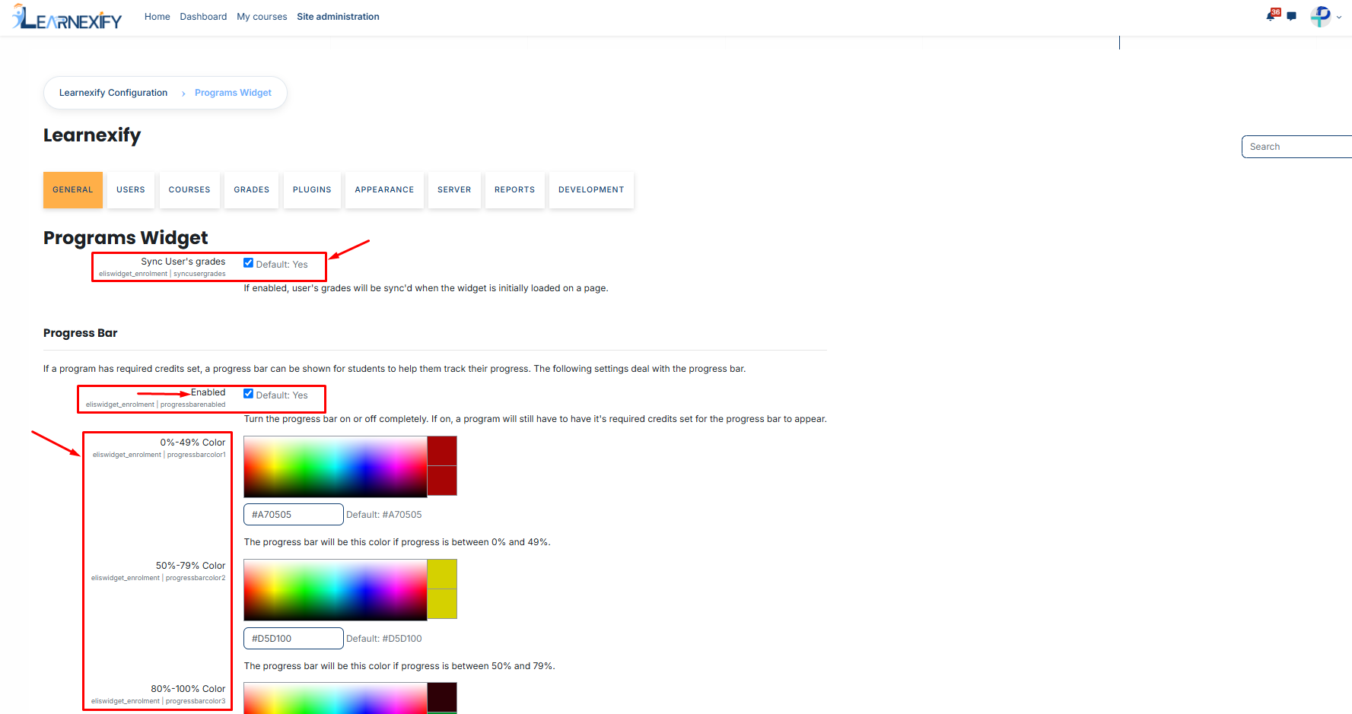This screenshot has height=714, width=1352.
Task: Click the 80%-100% Color label
Action: click(188, 689)
